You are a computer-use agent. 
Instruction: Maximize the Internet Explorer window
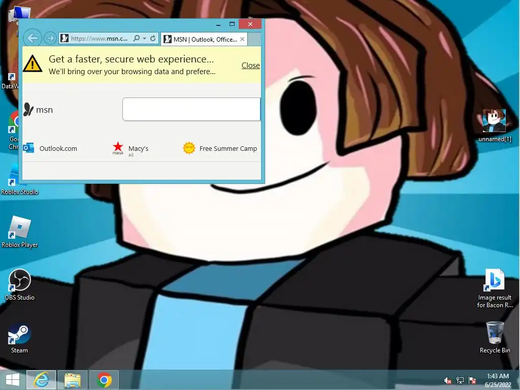(x=232, y=24)
